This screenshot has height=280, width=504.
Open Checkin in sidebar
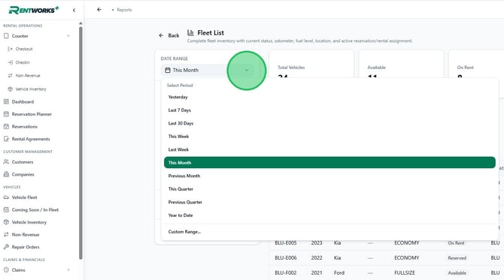click(x=23, y=62)
